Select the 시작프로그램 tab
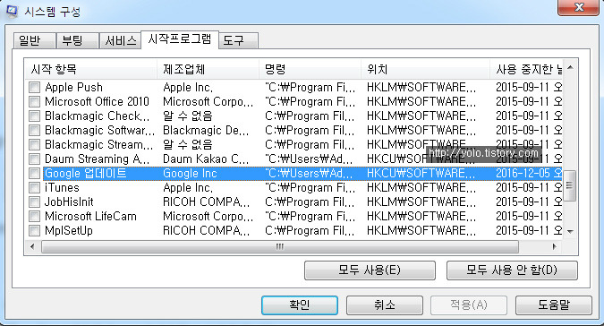Screen dimensions: 604x326 [180, 39]
